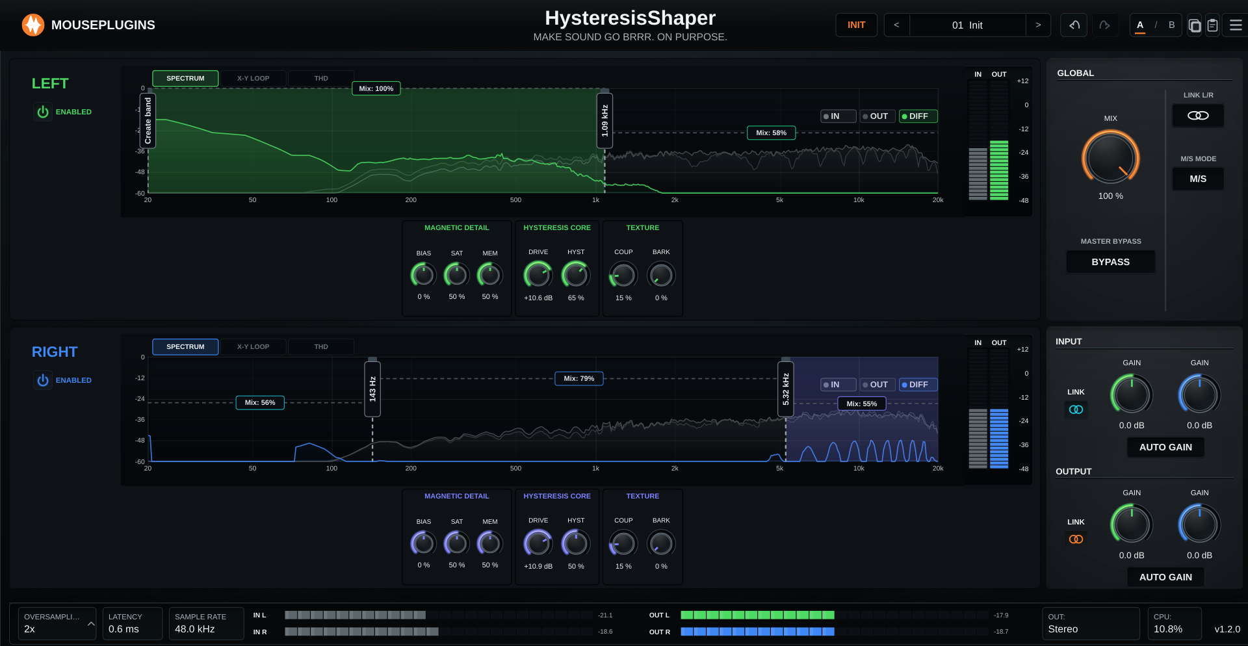Click left channel BARK knob

coord(661,275)
